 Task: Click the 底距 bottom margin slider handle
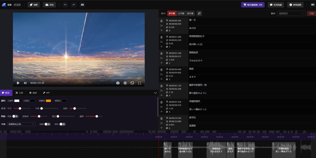[x=75, y=108]
